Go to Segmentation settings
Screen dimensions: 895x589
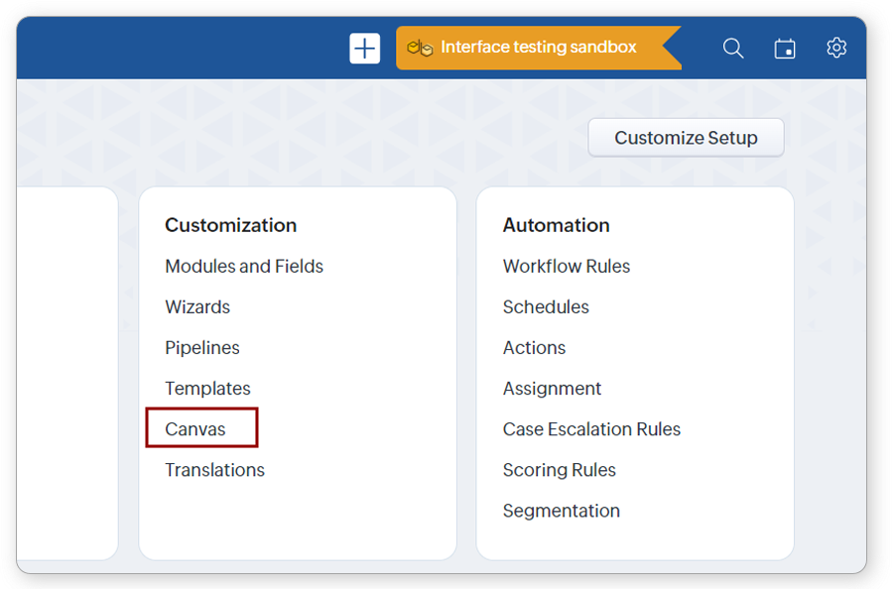[561, 510]
